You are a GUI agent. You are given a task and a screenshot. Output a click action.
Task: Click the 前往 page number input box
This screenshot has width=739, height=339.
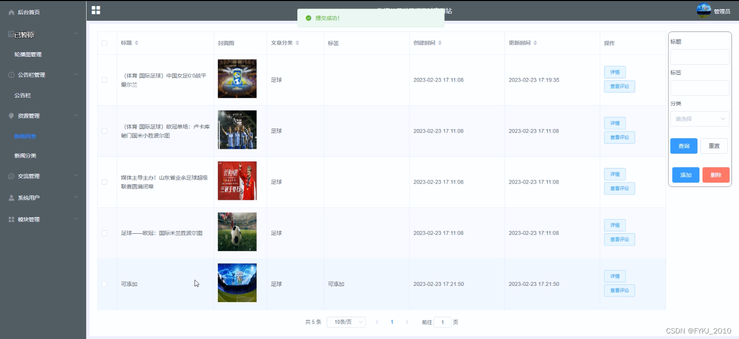442,322
